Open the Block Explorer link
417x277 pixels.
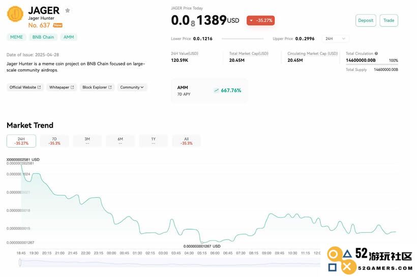coord(97,87)
